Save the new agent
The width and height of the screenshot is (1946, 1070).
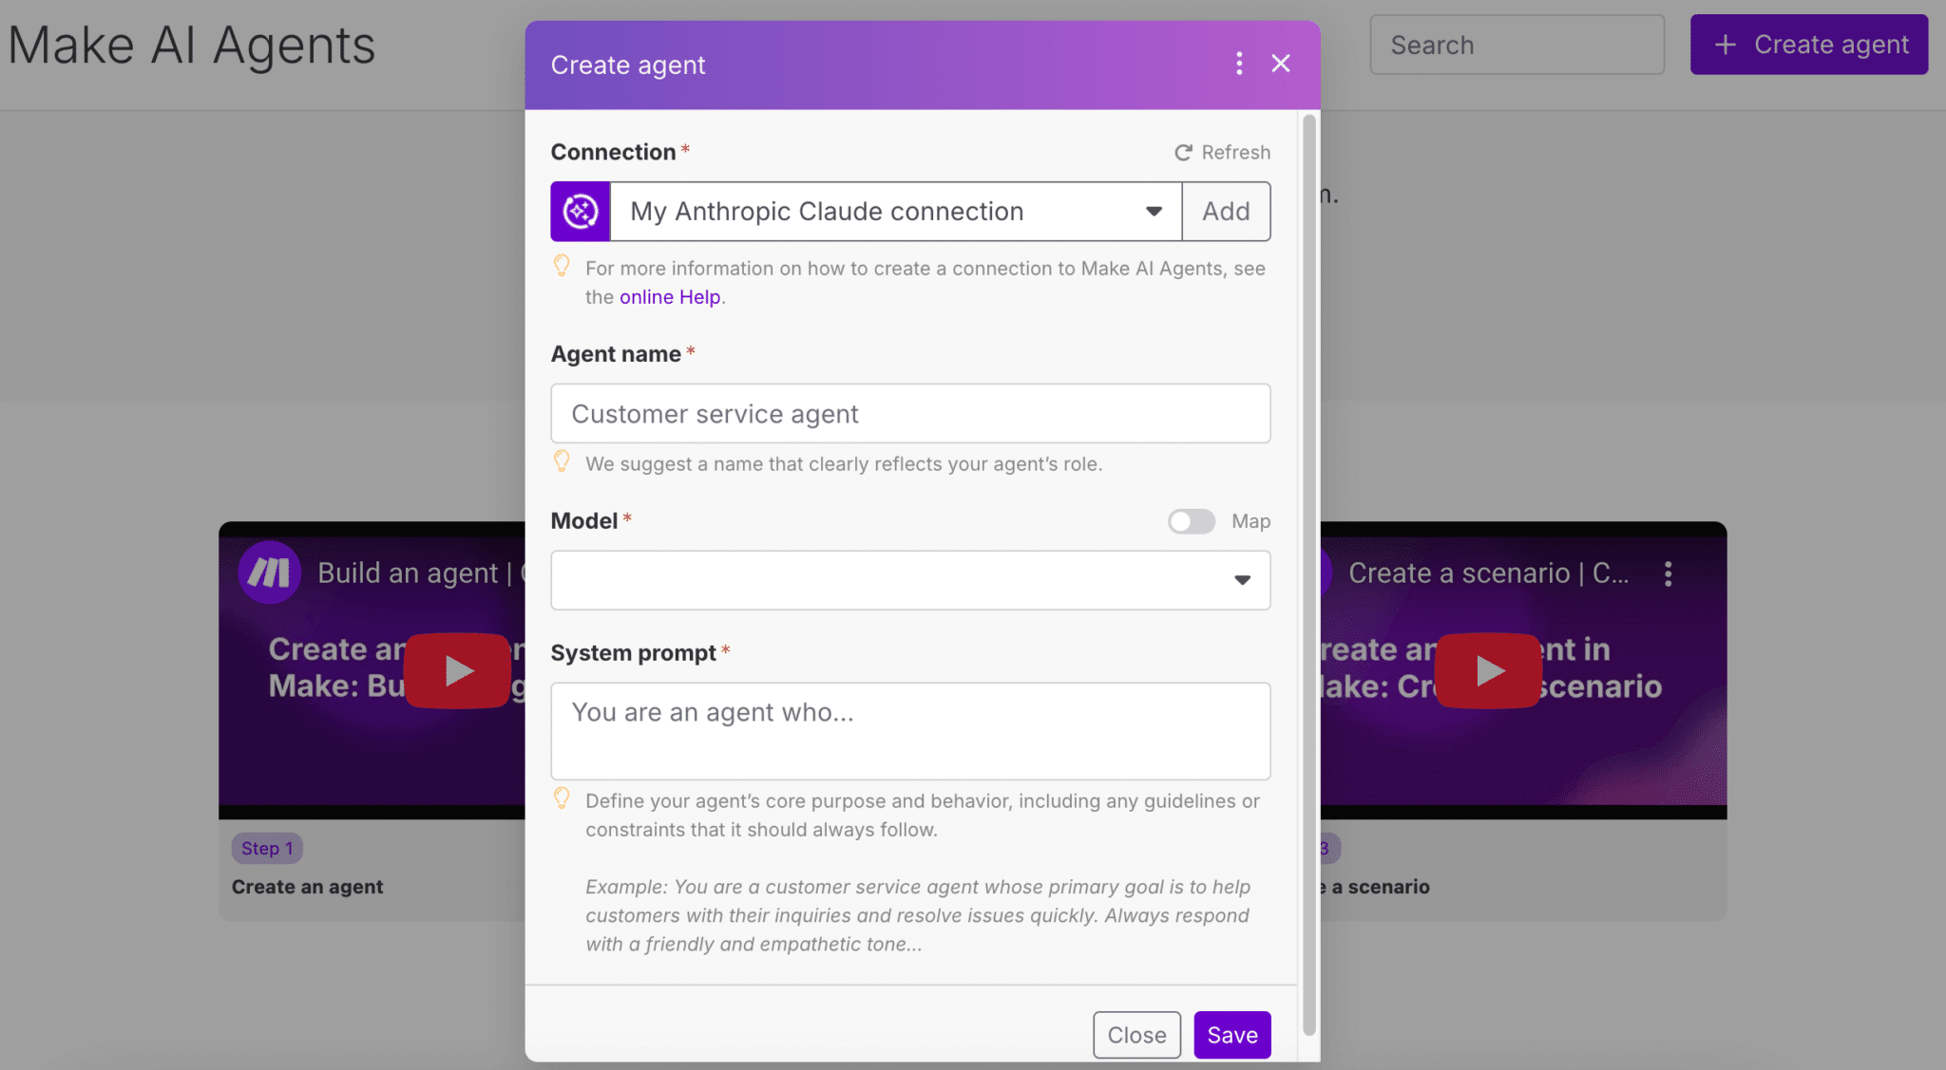[1232, 1035]
